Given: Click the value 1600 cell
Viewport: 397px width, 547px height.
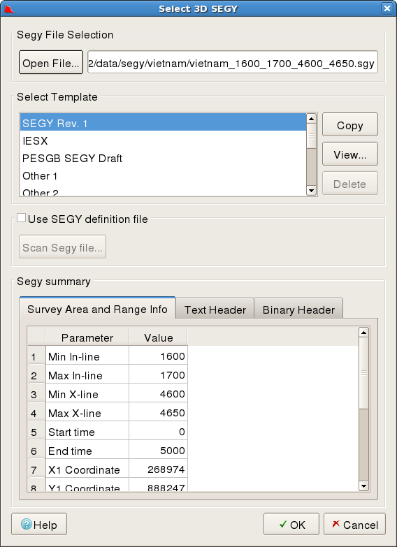Looking at the screenshot, I should tap(159, 356).
